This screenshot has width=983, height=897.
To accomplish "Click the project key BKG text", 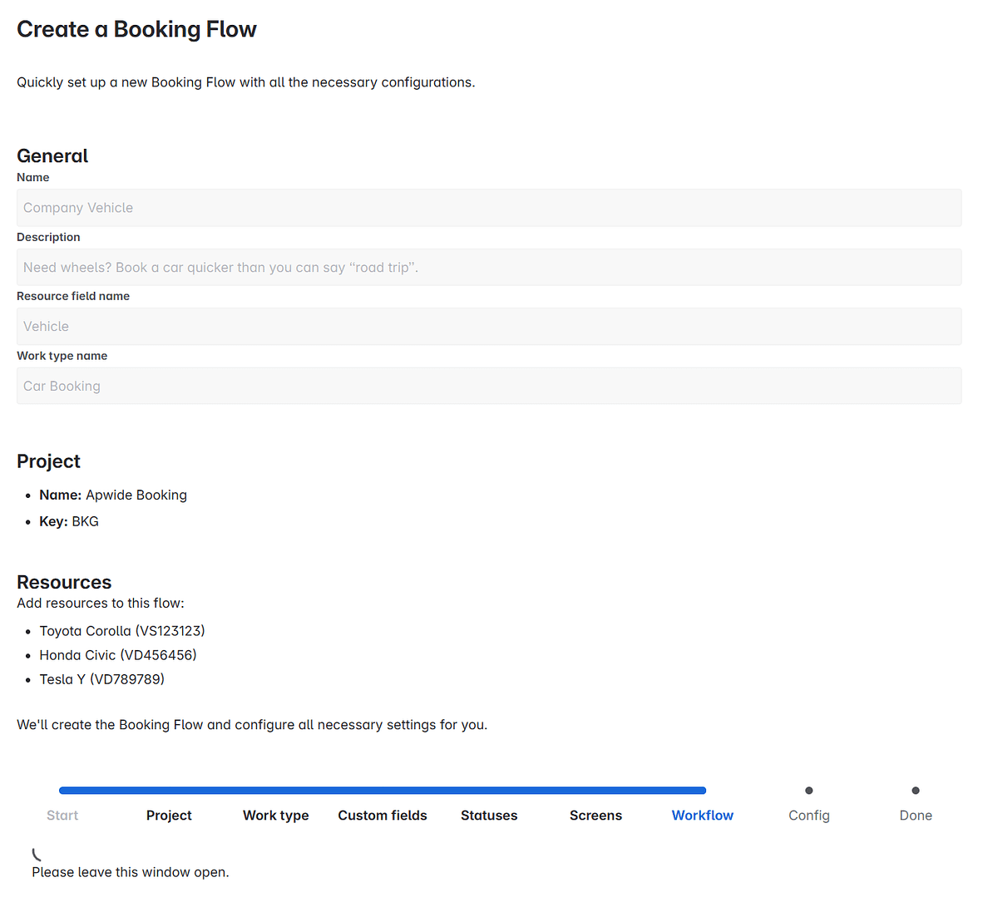I will [x=85, y=521].
